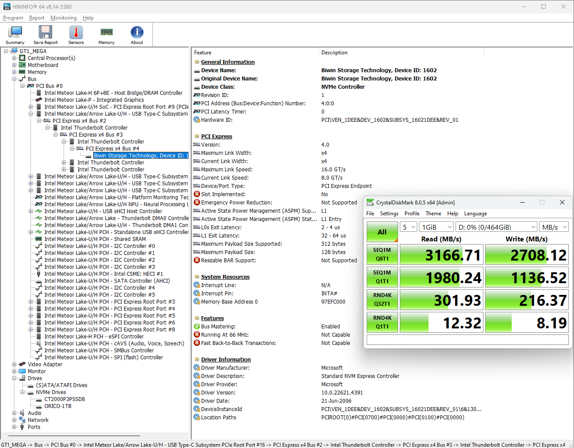574x448 pixels.
Task: Click the PCI Latency Timer icon
Action: [x=197, y=111]
